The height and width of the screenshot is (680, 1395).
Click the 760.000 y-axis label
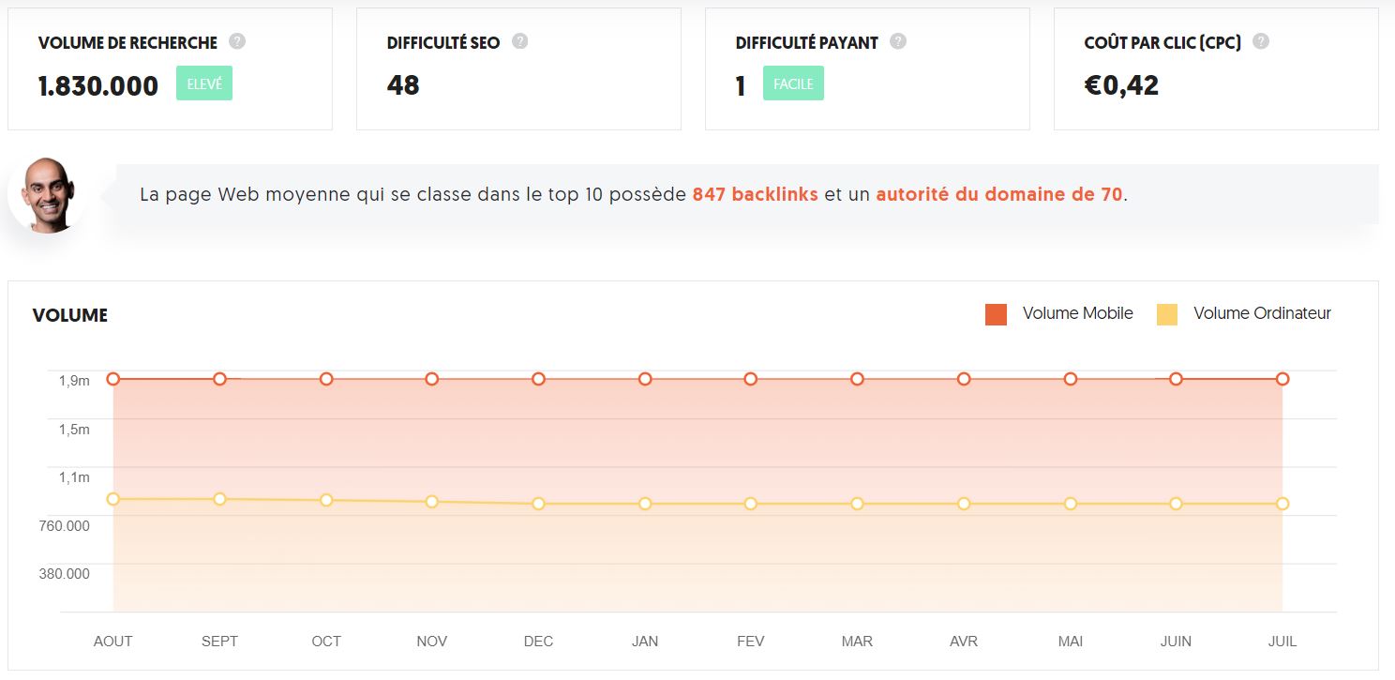point(66,525)
